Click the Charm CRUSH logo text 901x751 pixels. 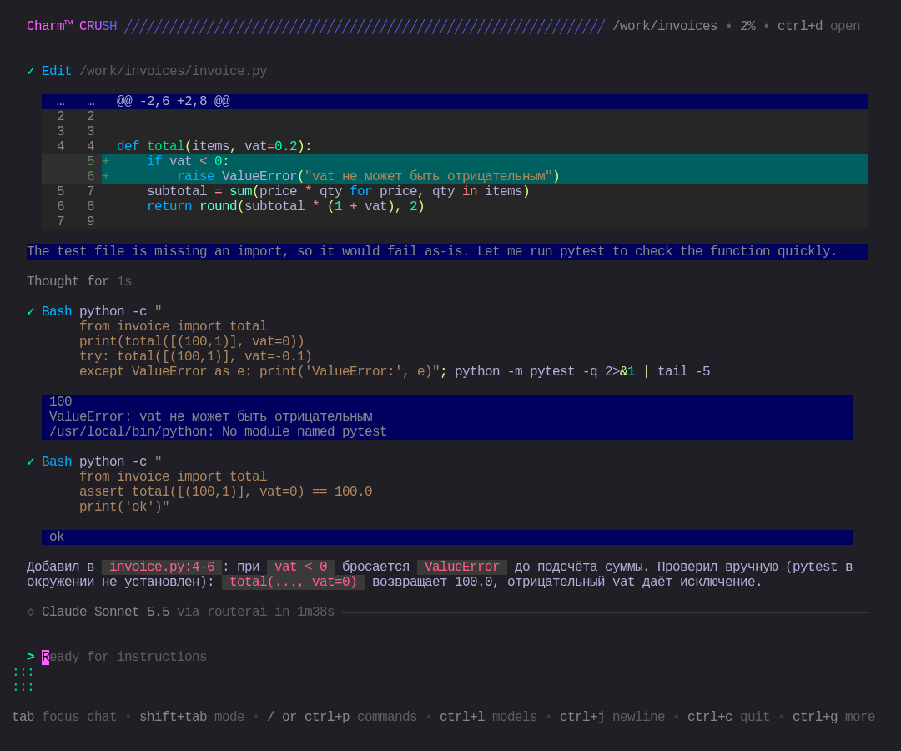point(72,26)
